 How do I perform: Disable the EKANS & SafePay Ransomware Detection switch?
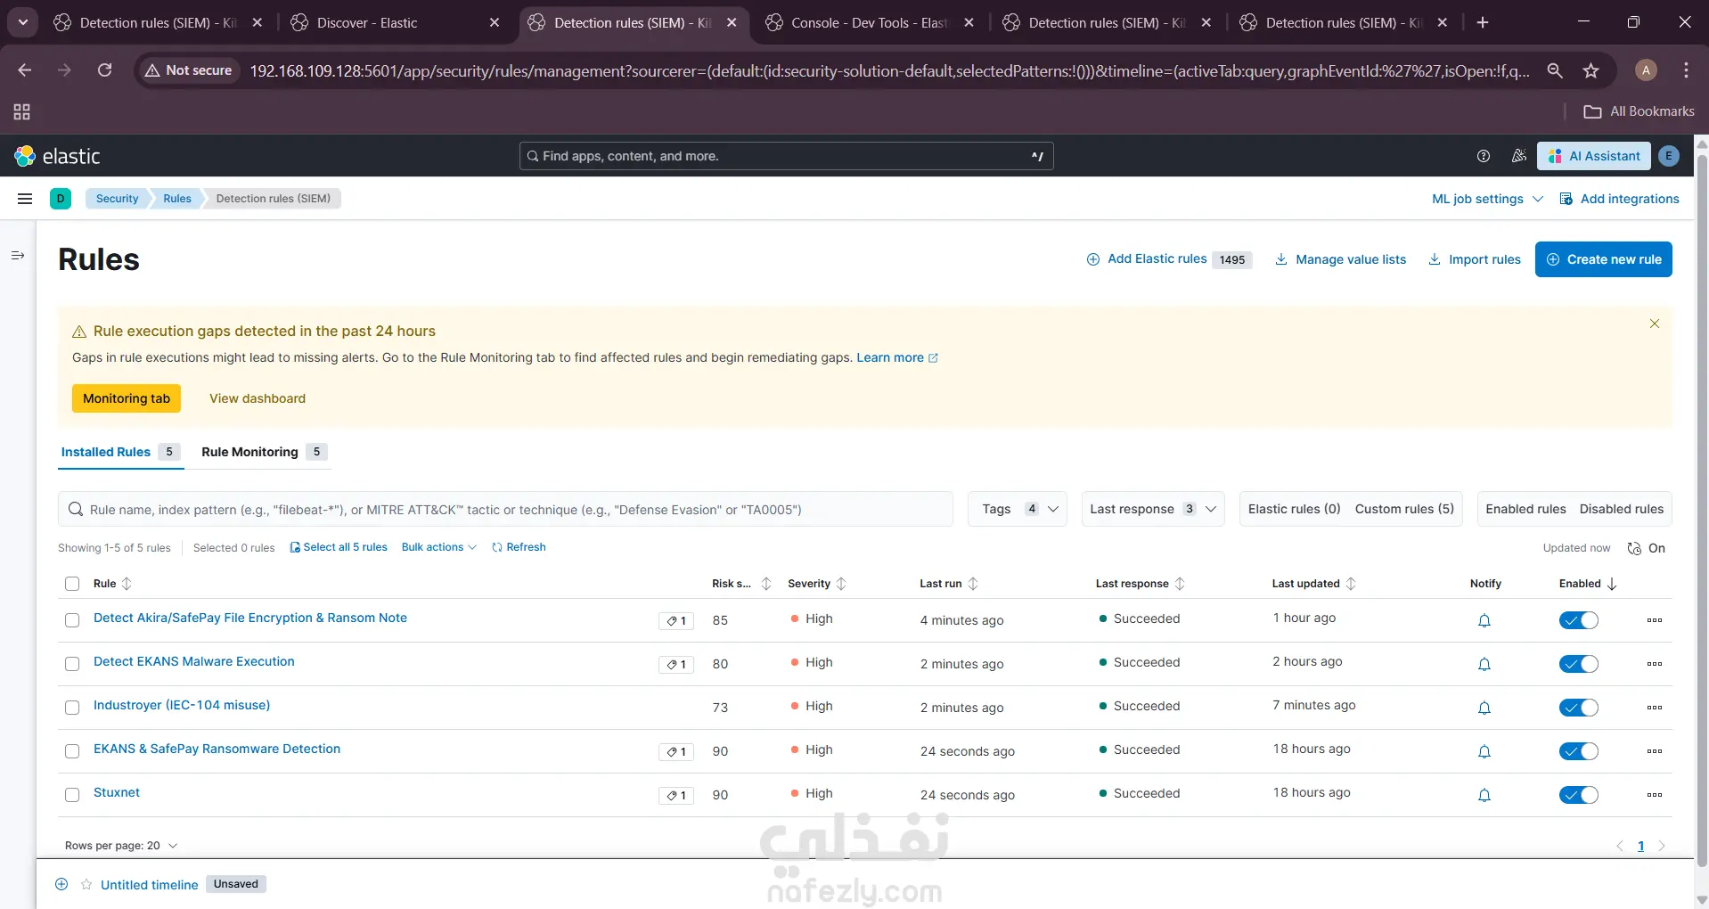[1579, 751]
